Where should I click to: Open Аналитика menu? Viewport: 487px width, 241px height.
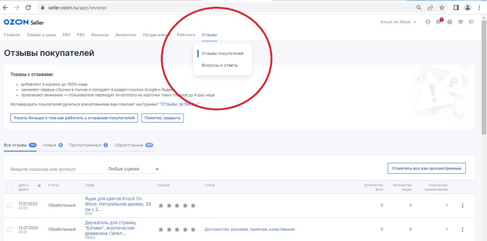[126, 35]
